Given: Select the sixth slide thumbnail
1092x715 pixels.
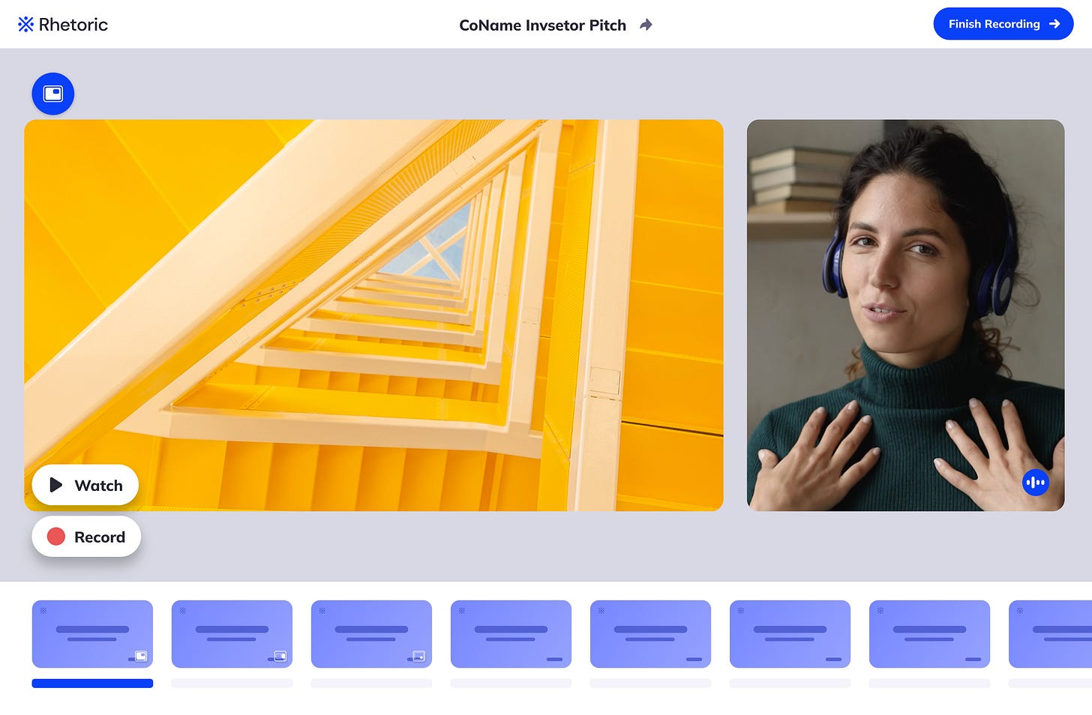Looking at the screenshot, I should coord(790,634).
